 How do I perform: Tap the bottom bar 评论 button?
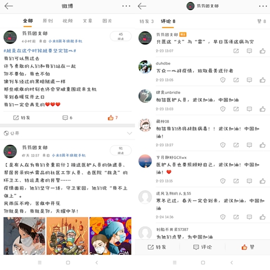[202, 247]
